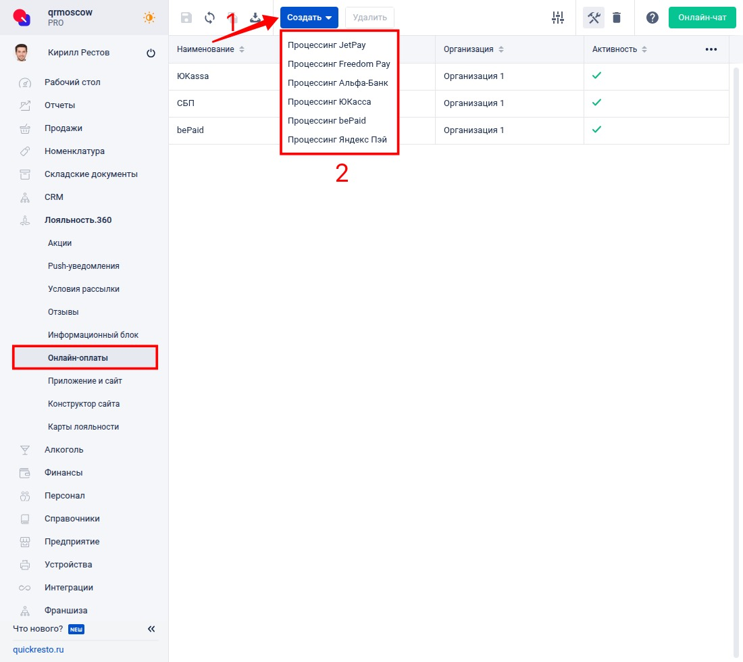
Task: Choose Процессинг ЮКасса menu item
Action: tap(330, 102)
